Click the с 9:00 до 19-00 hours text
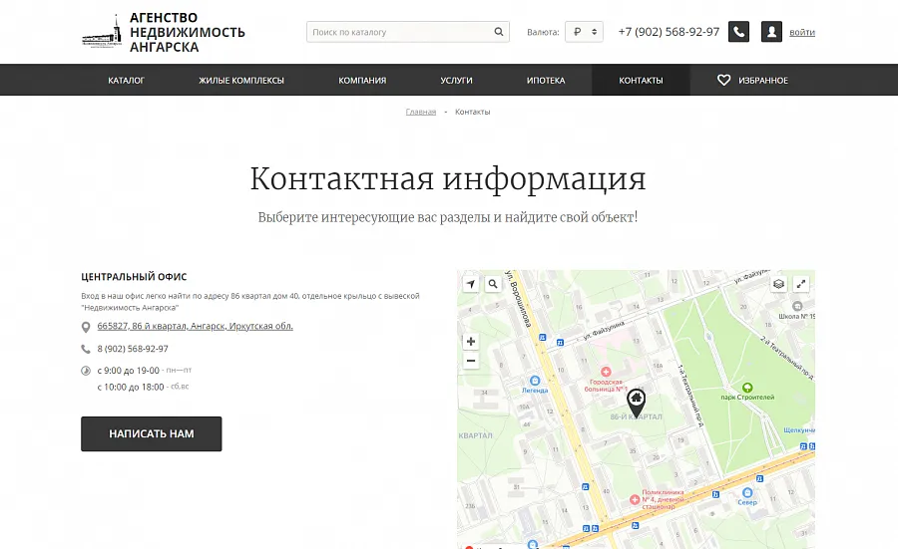The image size is (898, 549). 129,371
